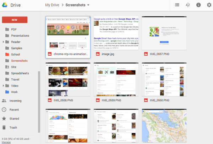Click the Screenshots breadcrumb title
Screen dimensions: 213x144
pos(75,5)
